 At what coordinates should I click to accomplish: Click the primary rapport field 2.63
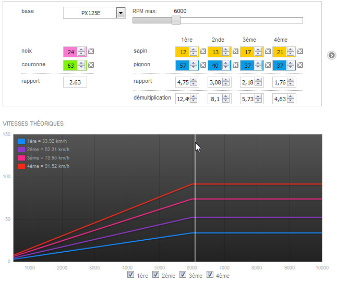click(x=75, y=82)
